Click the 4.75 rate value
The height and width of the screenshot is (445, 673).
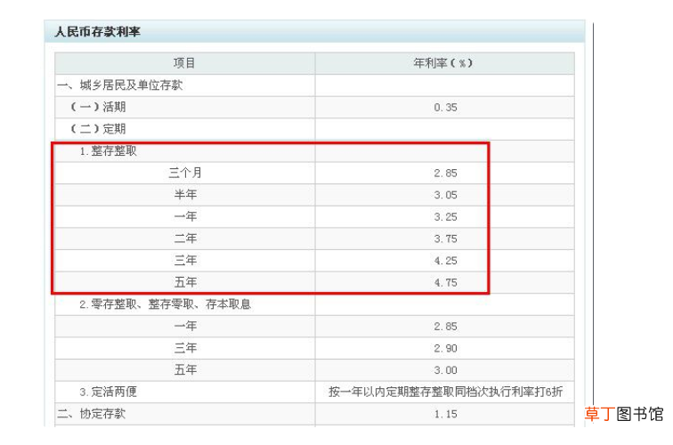[x=445, y=282]
